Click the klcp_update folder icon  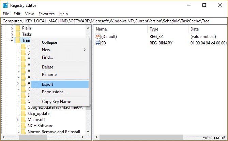point(24,114)
